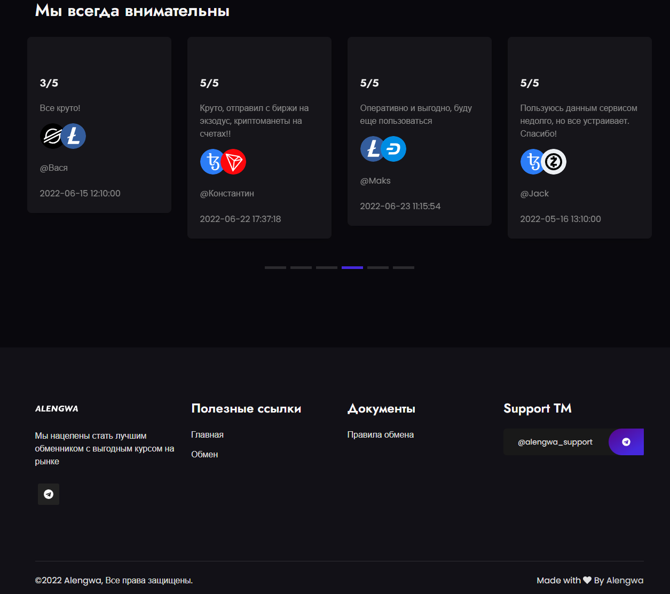Screen dimensions: 670x594
Task: Click the @Вася author name
Action: [x=54, y=168]
